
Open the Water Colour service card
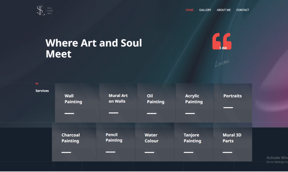[x=155, y=142]
